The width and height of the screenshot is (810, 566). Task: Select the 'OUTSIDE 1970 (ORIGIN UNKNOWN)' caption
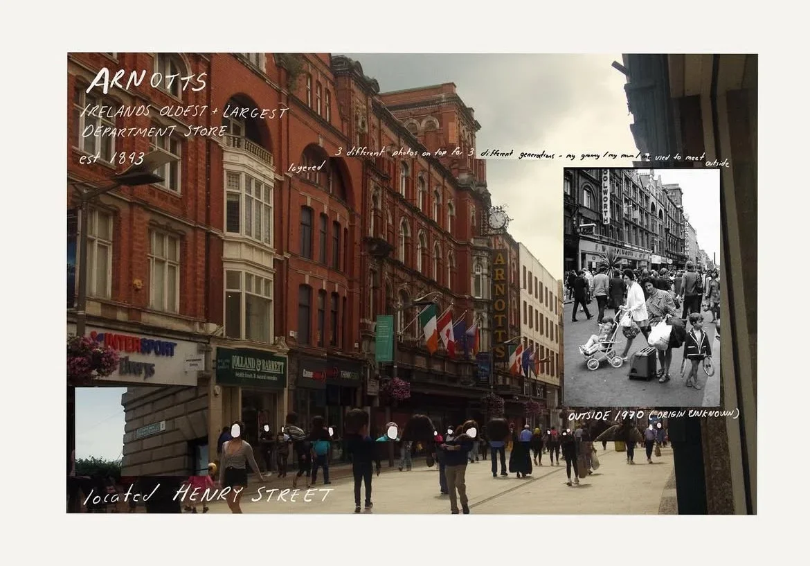tap(654, 415)
